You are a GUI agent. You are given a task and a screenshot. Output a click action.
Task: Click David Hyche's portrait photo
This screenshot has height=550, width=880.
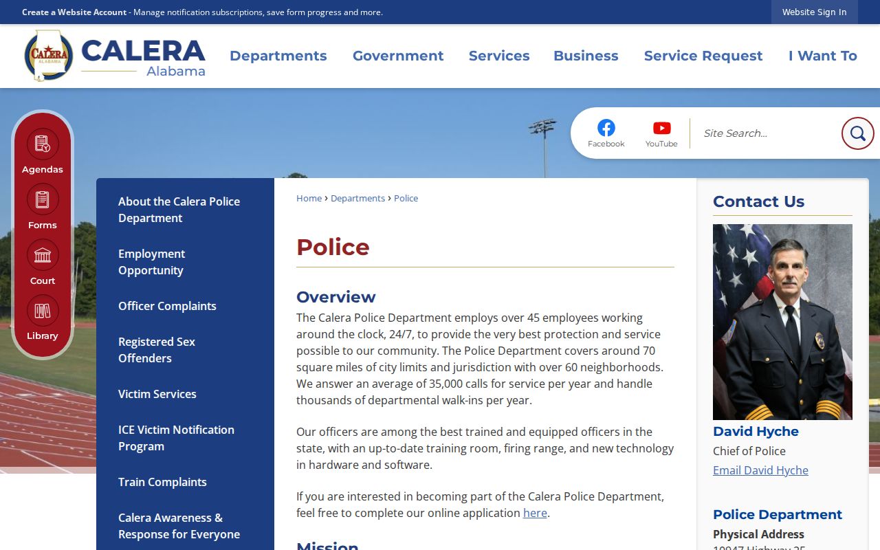782,322
